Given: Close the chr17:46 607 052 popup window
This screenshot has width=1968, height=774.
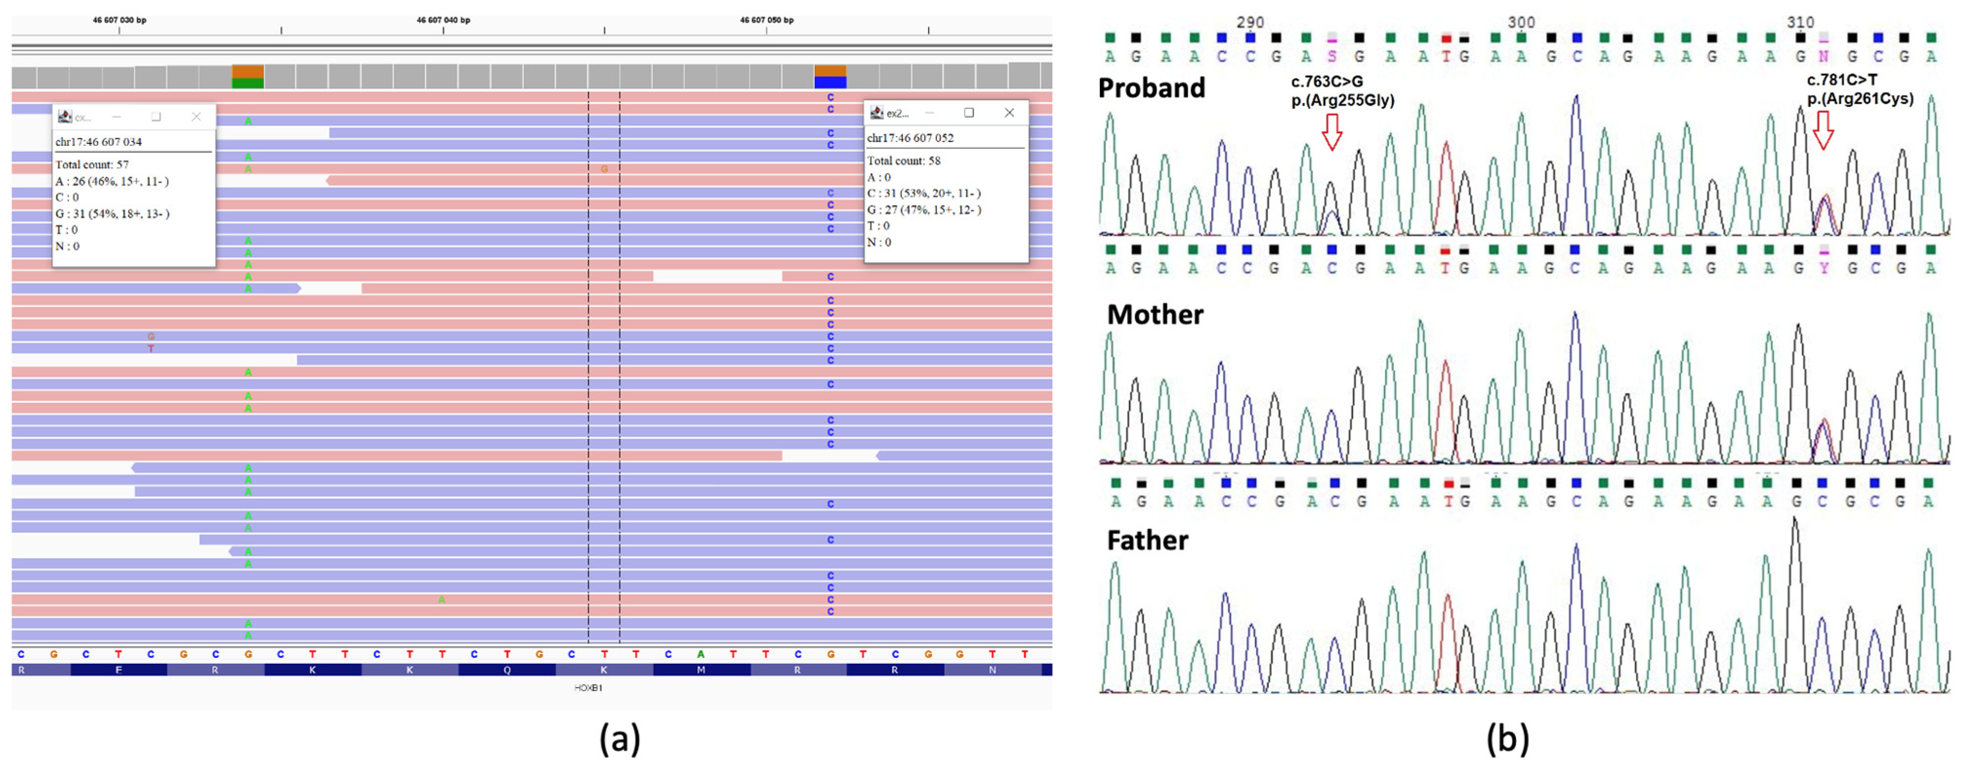Looking at the screenshot, I should (1009, 113).
